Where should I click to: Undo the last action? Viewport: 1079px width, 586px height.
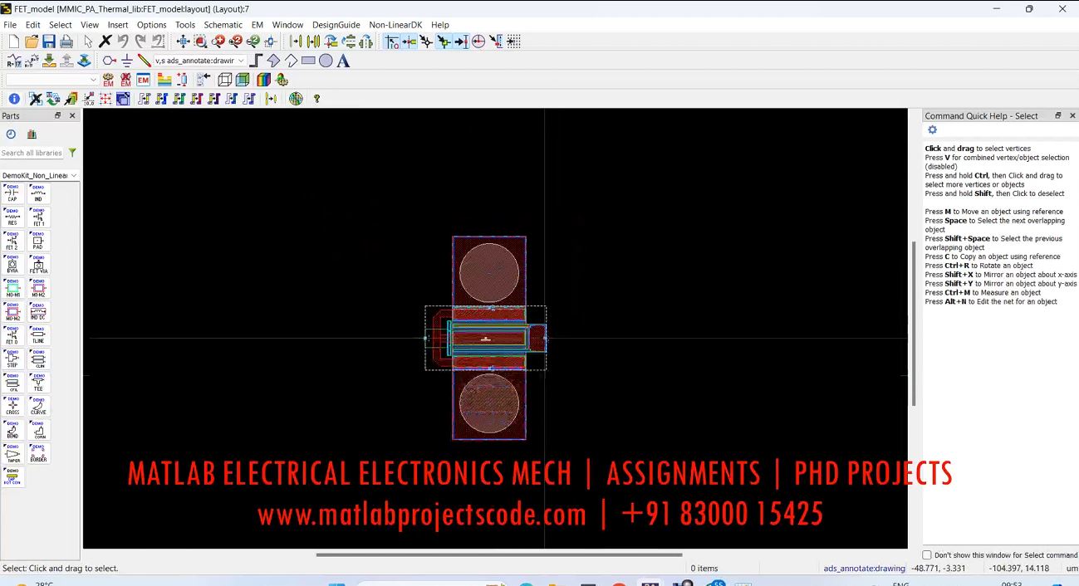(x=123, y=42)
